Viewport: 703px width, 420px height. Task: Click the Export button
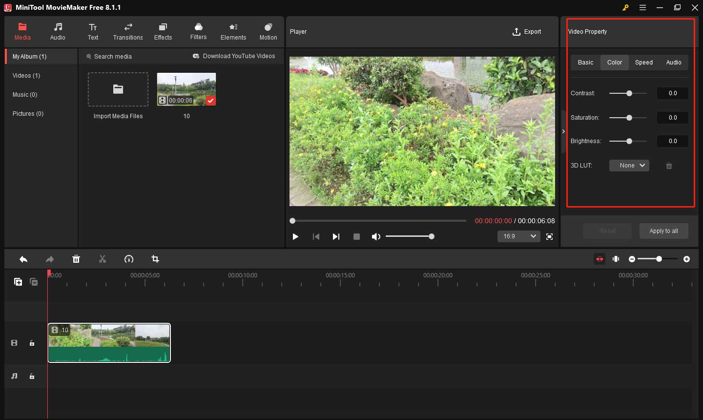point(526,32)
